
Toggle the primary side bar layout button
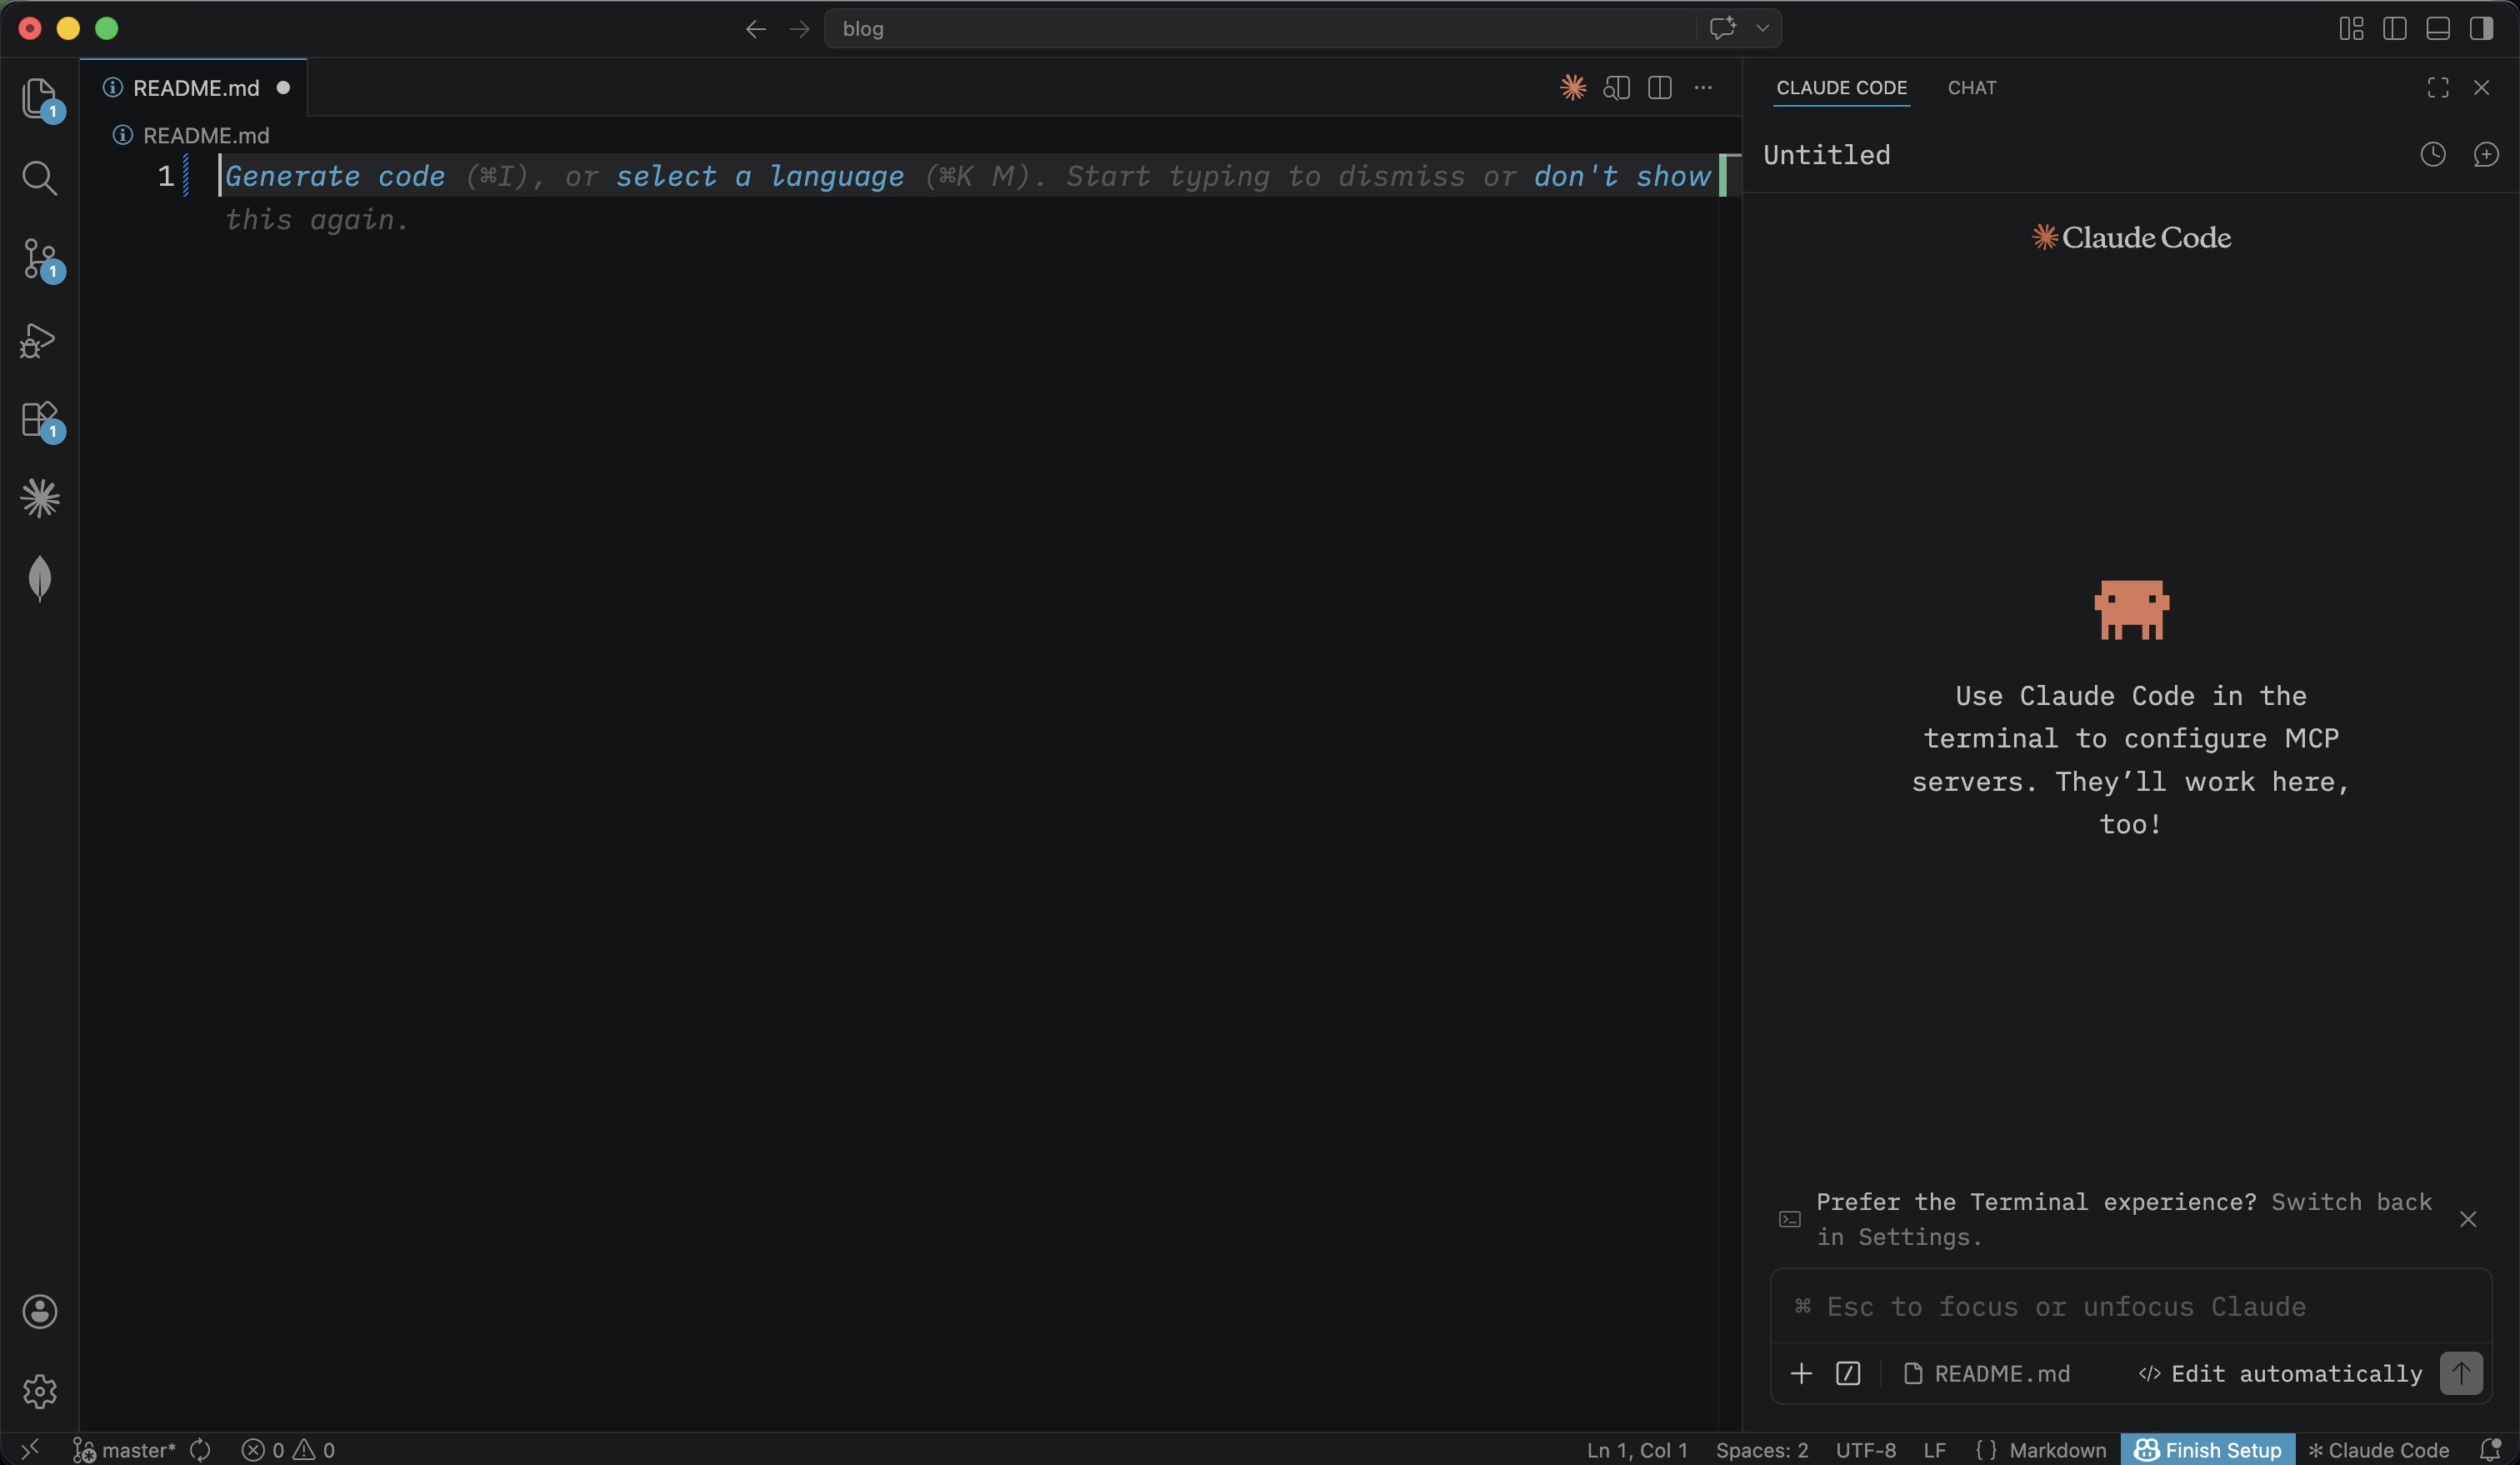(2394, 29)
